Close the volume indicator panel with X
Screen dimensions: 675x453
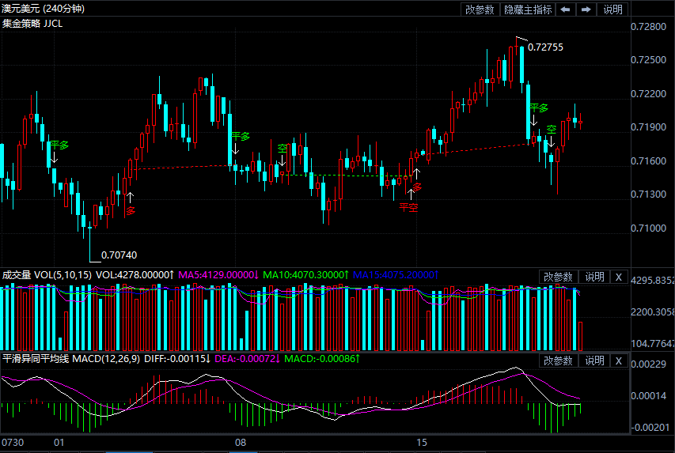click(x=619, y=277)
